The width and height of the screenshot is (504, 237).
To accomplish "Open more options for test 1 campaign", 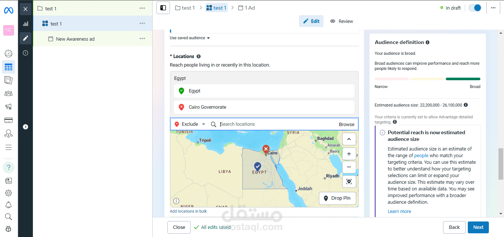I will (142, 8).
